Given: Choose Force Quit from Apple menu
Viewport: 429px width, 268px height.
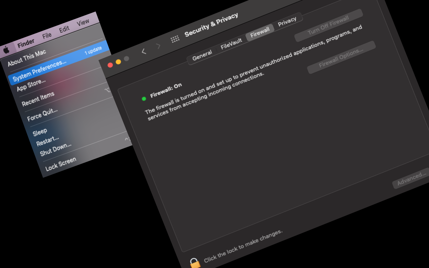Looking at the screenshot, I should 42,114.
